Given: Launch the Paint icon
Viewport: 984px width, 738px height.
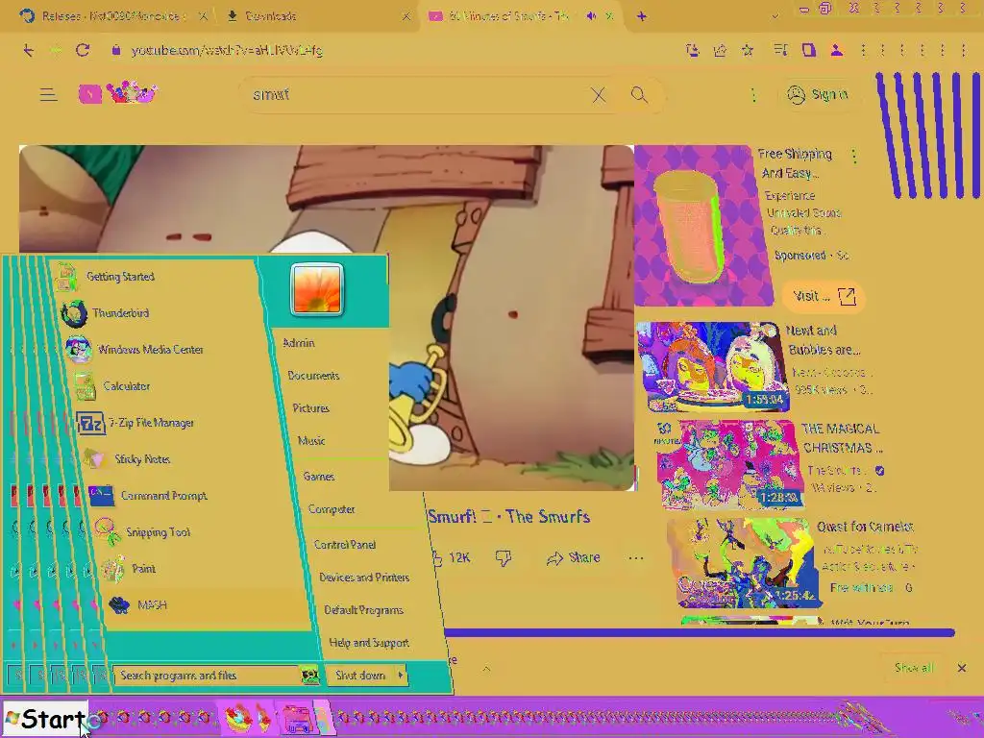Looking at the screenshot, I should [113, 569].
